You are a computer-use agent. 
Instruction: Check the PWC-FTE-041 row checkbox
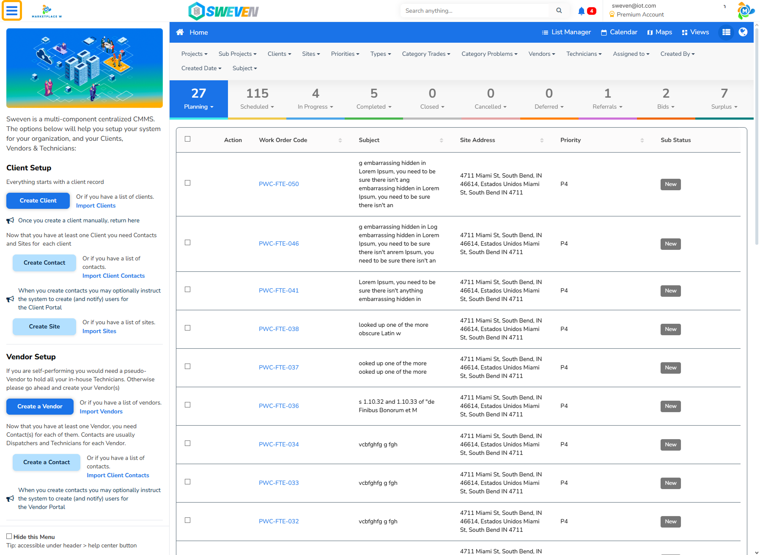[x=188, y=290]
